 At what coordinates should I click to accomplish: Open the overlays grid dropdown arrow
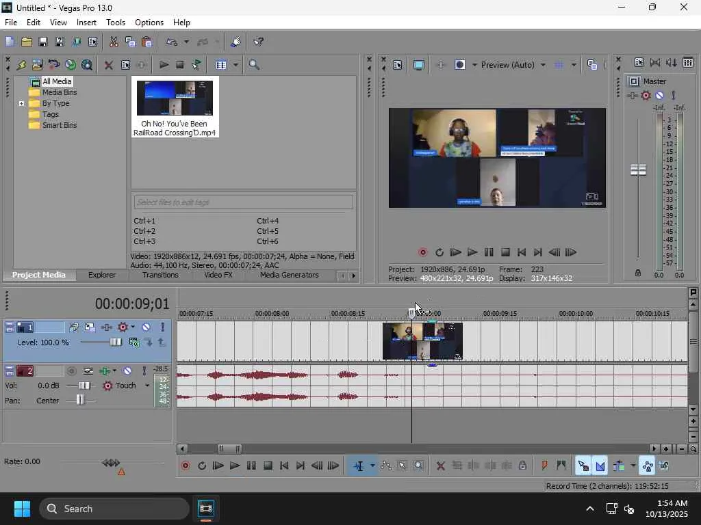click(x=574, y=65)
